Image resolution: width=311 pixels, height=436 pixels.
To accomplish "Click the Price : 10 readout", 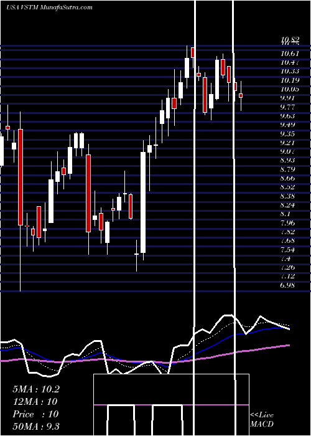I will 35,414.
